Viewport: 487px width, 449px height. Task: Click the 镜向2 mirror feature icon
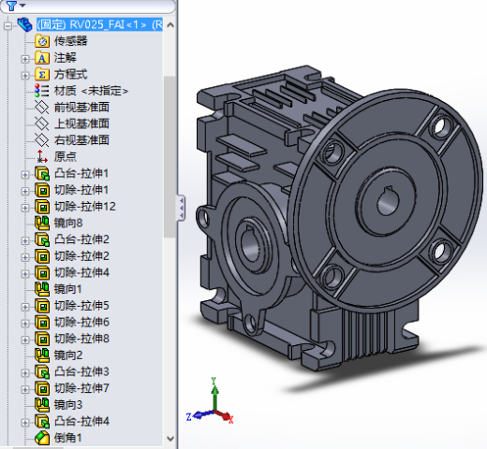pos(42,355)
